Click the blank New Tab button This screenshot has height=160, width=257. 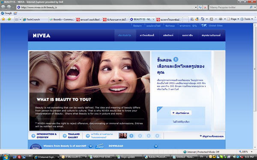185,20
